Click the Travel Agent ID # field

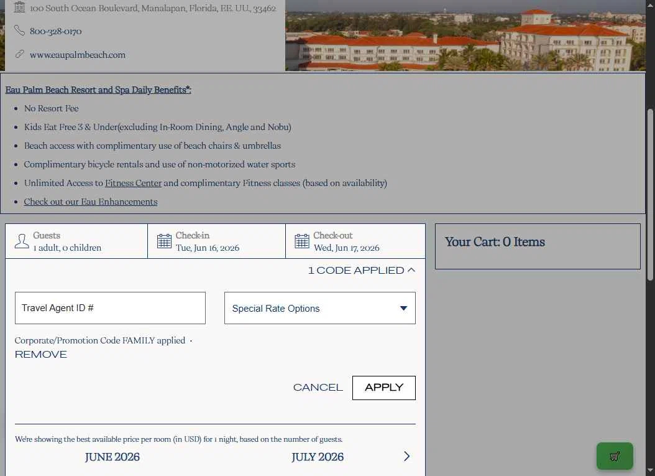pos(110,308)
